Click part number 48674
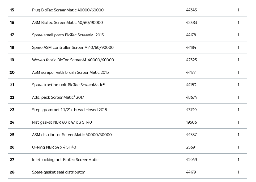 191,97
